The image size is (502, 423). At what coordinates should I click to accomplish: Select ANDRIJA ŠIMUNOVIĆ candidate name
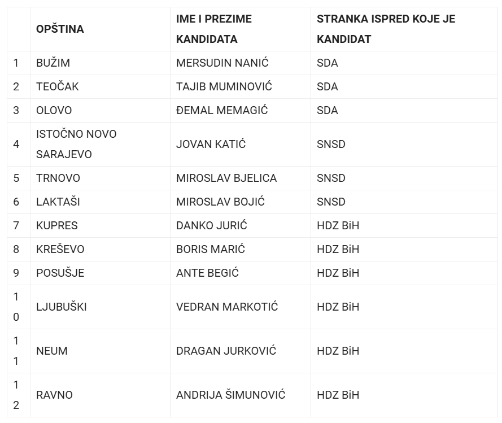pos(230,395)
